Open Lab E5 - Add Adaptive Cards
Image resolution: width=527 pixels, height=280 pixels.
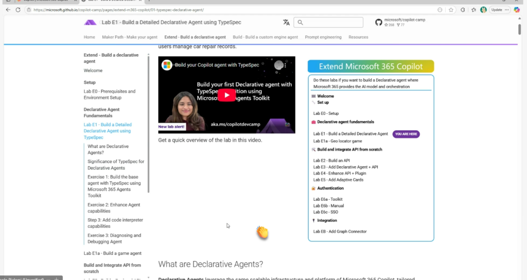339,180
